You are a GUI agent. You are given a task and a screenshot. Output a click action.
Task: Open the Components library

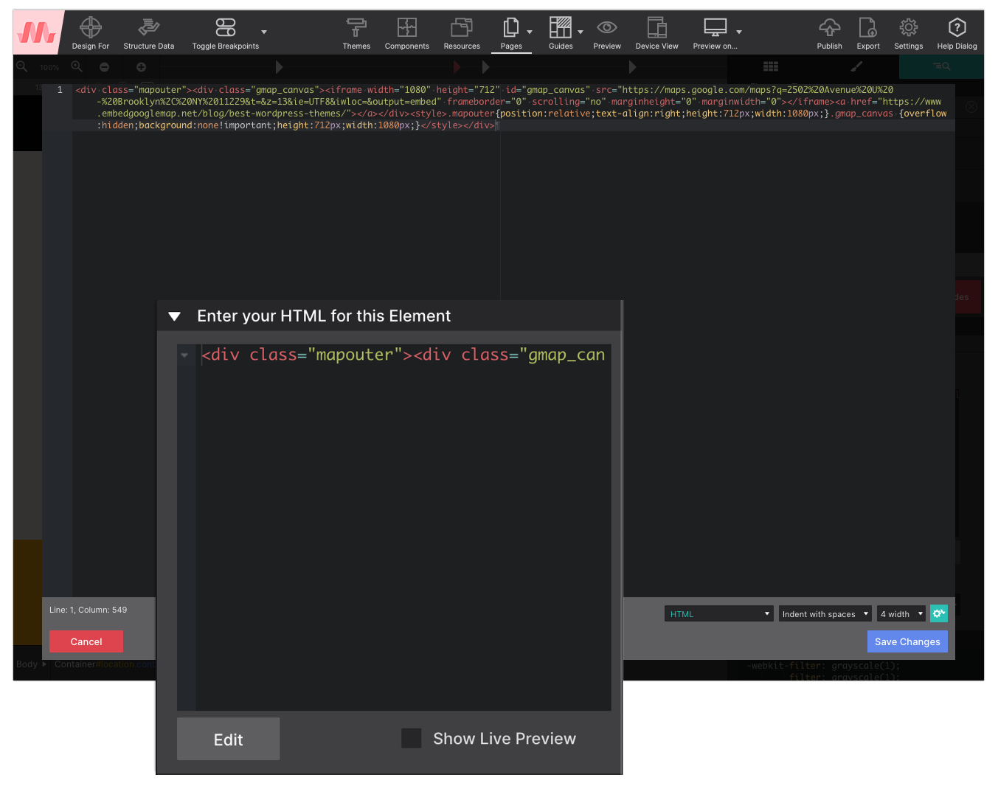click(406, 33)
